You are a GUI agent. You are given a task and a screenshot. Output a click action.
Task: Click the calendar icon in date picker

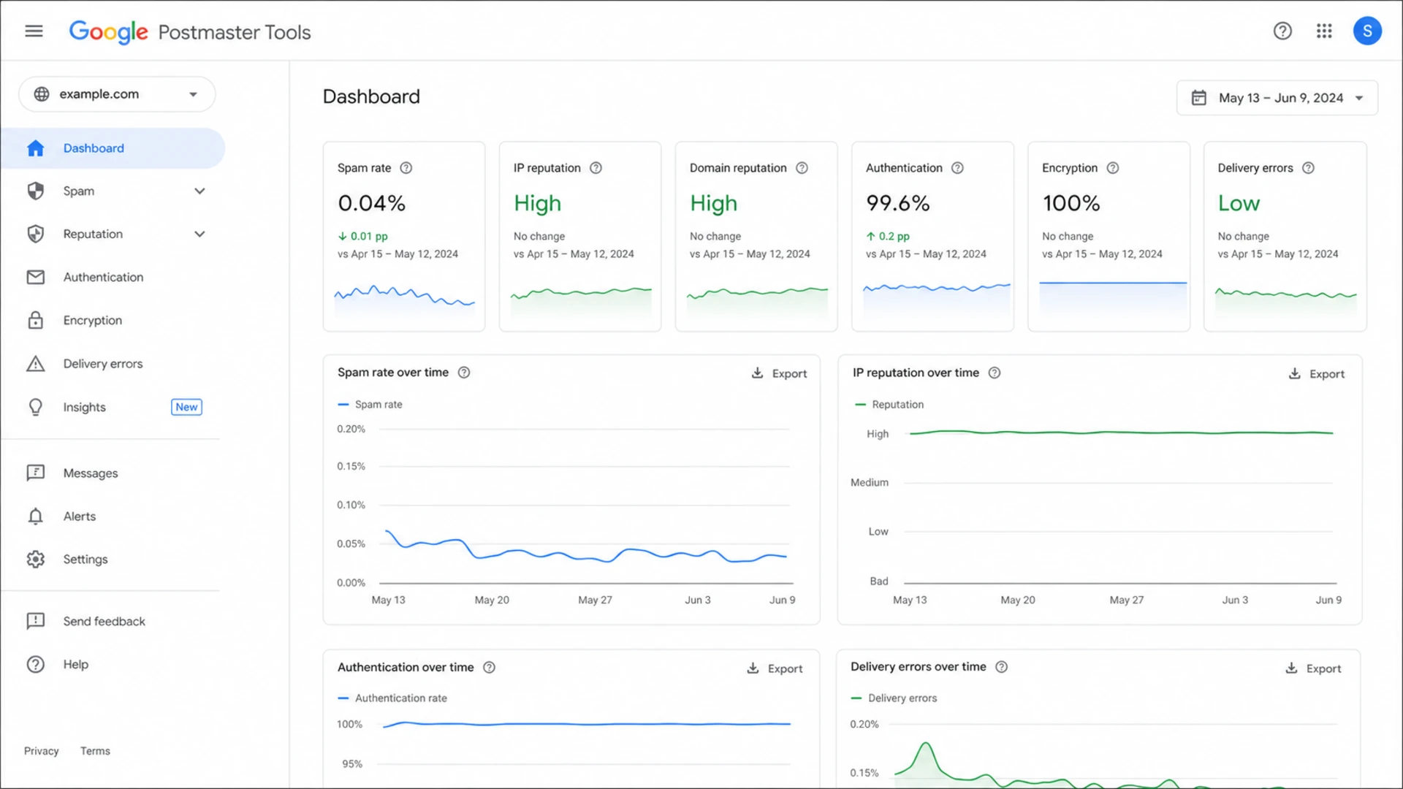pyautogui.click(x=1198, y=98)
